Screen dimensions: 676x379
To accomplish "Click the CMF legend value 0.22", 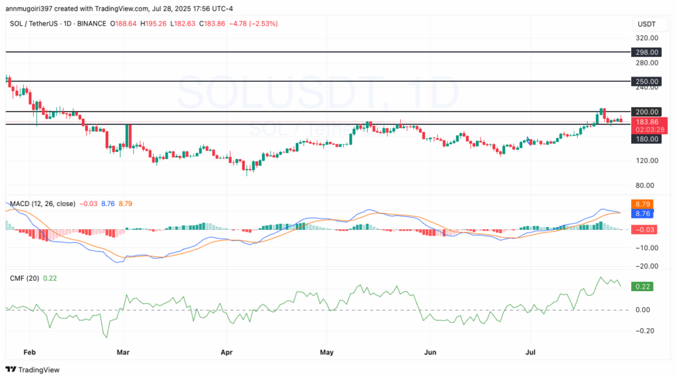I will (x=50, y=278).
